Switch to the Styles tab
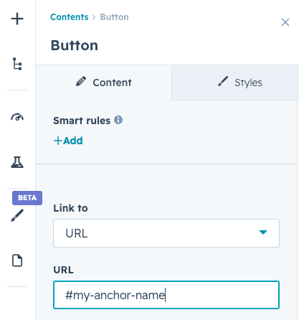Image resolution: width=299 pixels, height=320 pixels. [x=235, y=83]
